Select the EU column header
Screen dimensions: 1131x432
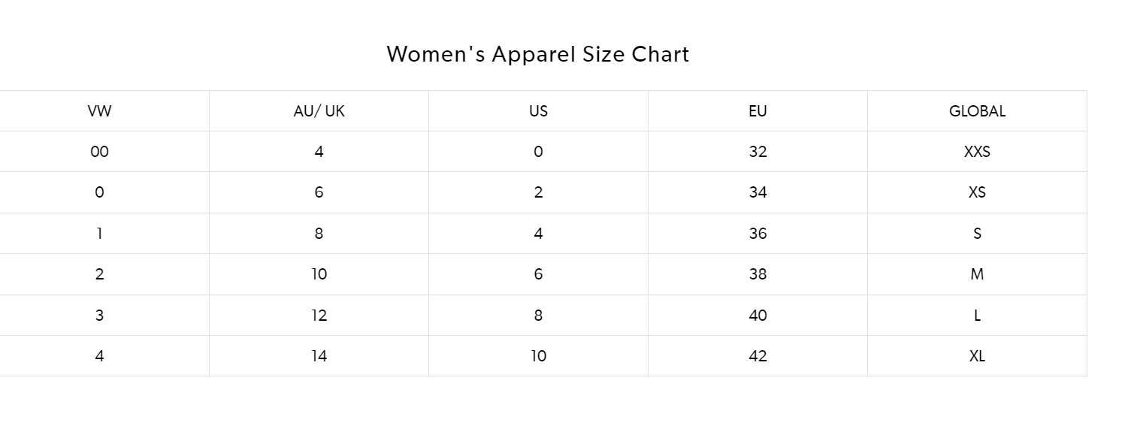click(x=758, y=111)
